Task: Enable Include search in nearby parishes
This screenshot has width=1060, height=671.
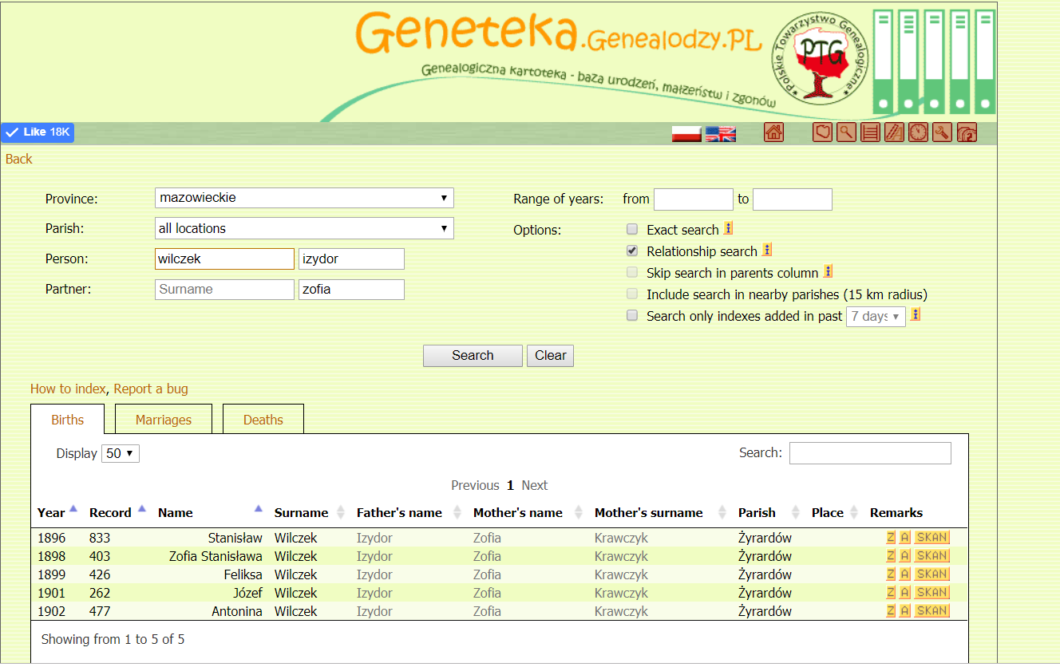Action: click(631, 293)
